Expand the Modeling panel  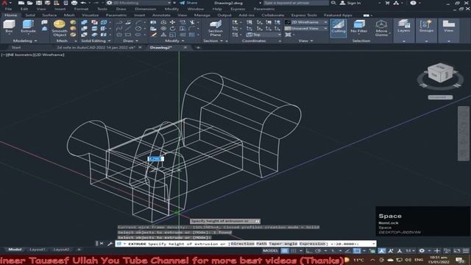(24, 41)
